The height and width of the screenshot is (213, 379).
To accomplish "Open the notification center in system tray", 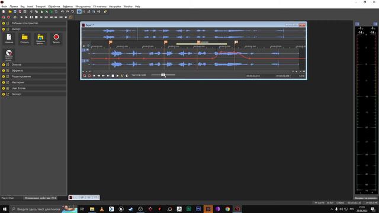I will tap(372, 209).
